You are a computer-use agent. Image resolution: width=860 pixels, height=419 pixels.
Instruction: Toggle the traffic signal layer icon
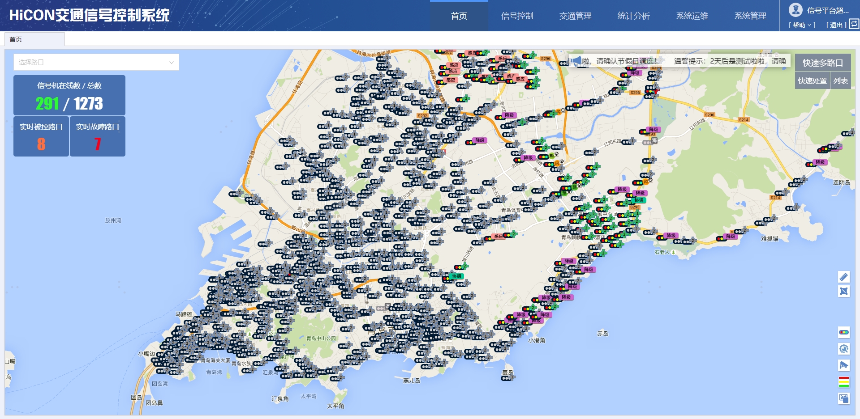click(x=843, y=332)
